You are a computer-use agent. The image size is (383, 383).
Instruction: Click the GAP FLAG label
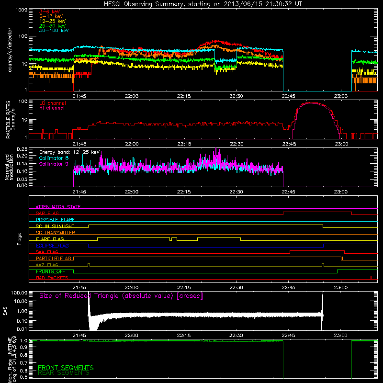47,213
